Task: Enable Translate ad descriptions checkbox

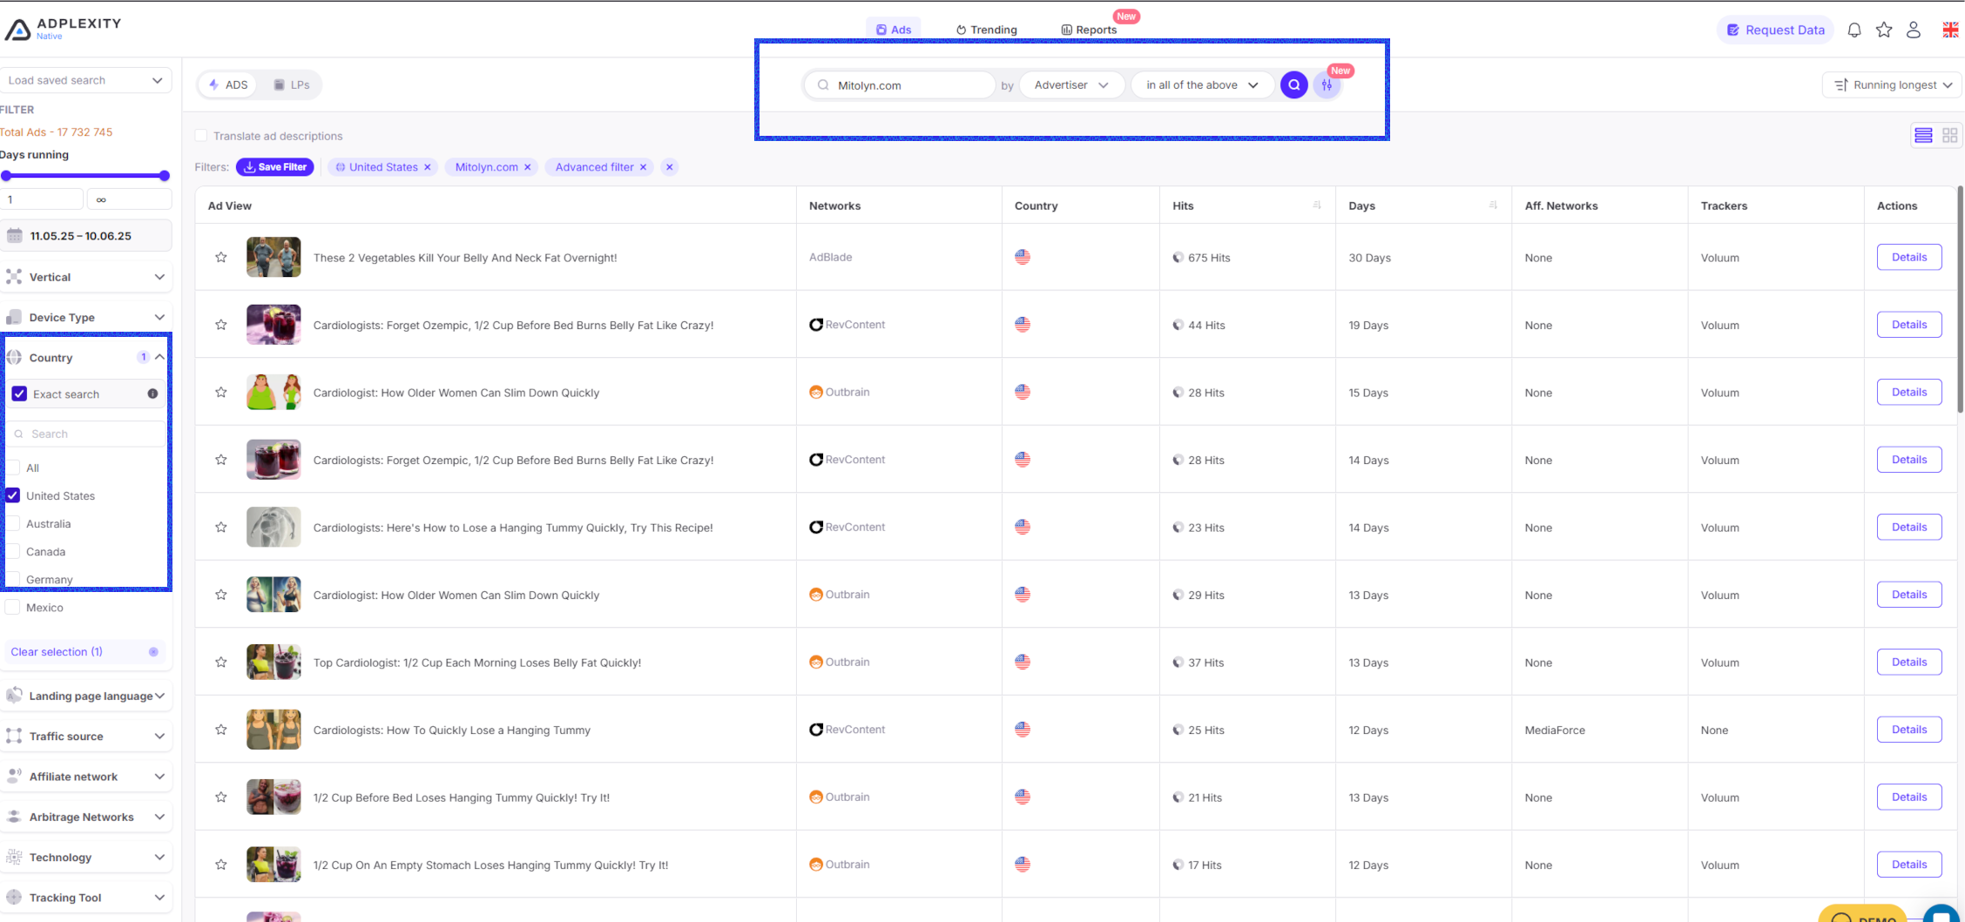Action: pyautogui.click(x=201, y=136)
